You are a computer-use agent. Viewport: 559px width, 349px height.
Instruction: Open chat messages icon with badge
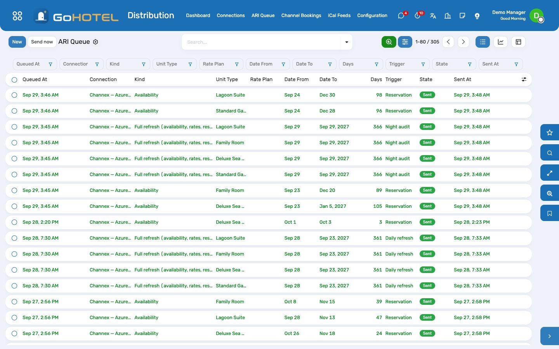tap(401, 16)
